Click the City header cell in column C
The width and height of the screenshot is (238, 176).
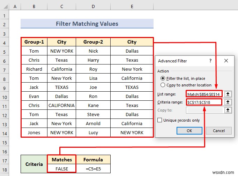coord(62,42)
